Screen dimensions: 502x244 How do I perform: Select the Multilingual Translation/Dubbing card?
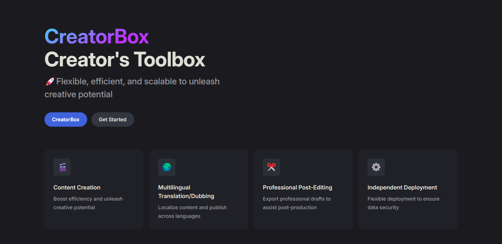tap(198, 189)
